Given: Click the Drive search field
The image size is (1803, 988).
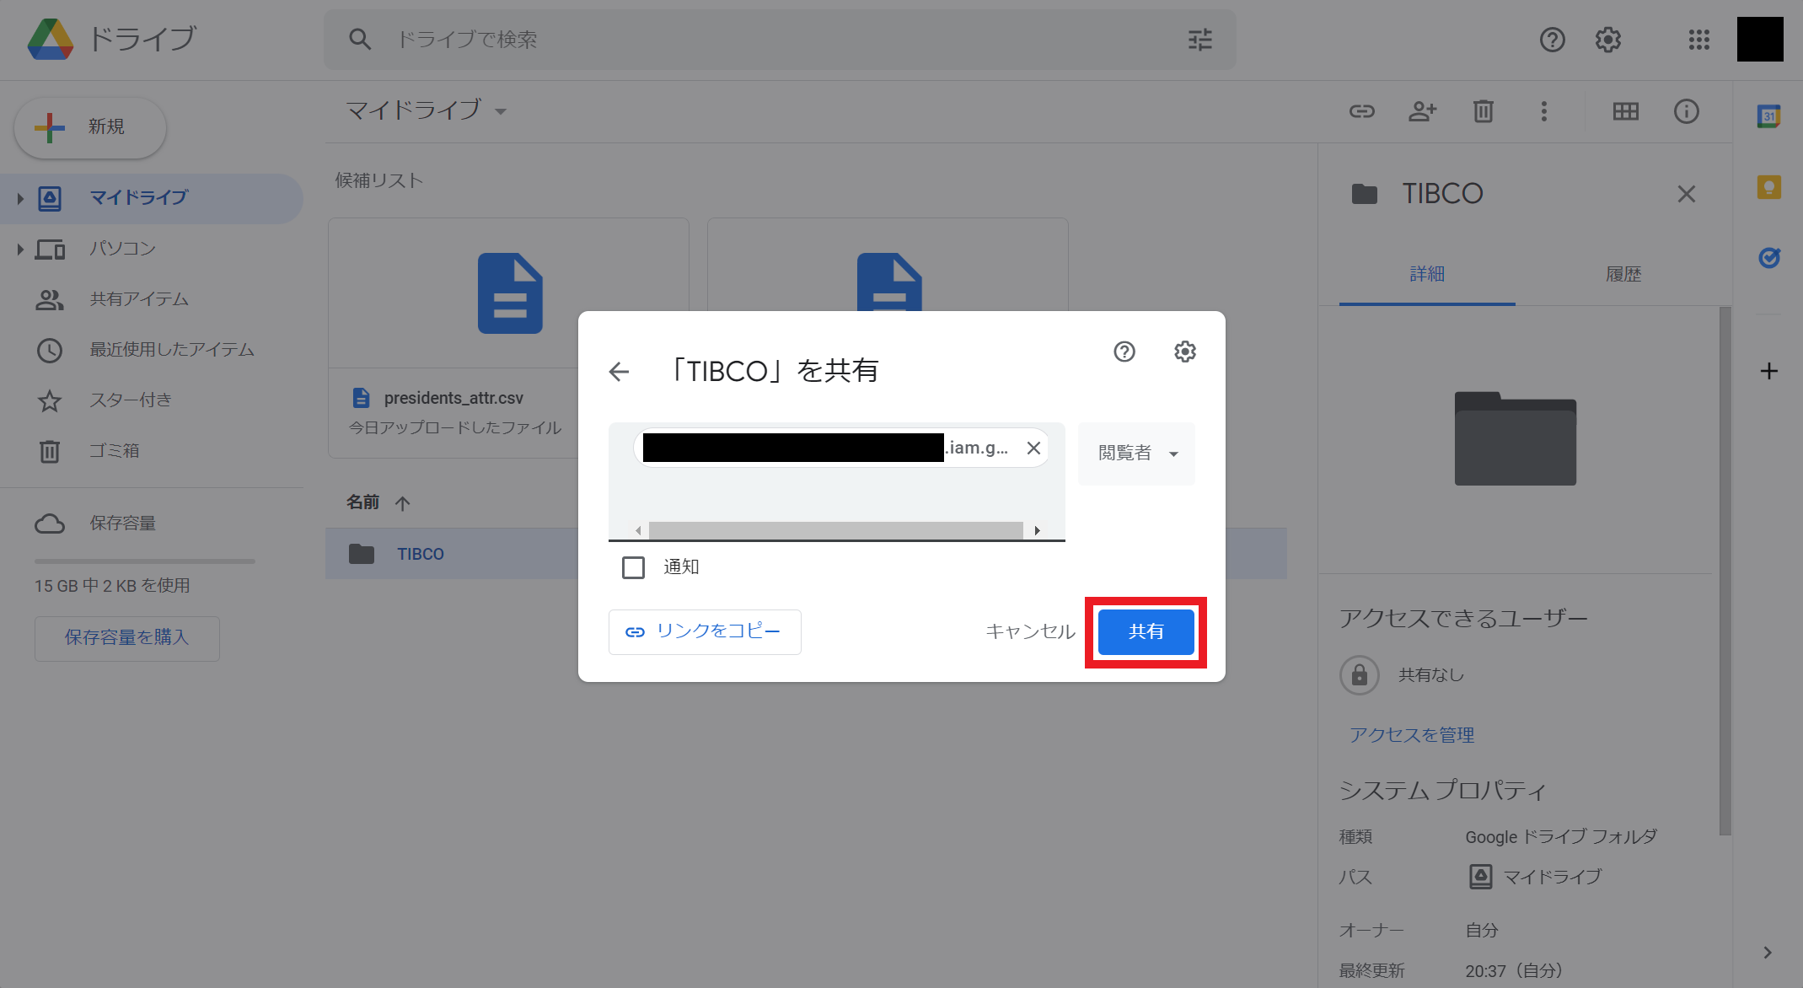Looking at the screenshot, I should coord(780,40).
